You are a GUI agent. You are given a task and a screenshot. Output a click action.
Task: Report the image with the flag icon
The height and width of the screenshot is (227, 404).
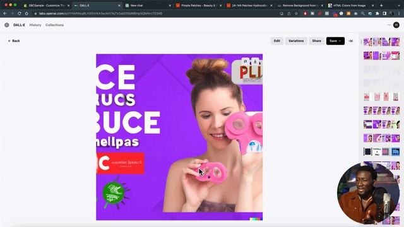pyautogui.click(x=246, y=61)
